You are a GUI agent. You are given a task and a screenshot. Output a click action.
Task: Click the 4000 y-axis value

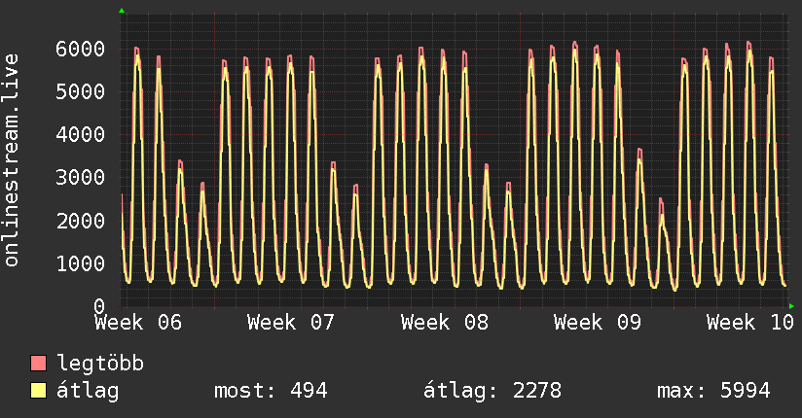[x=81, y=135]
